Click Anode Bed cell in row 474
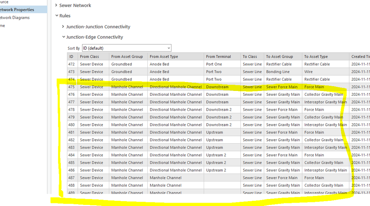 pyautogui.click(x=176, y=79)
